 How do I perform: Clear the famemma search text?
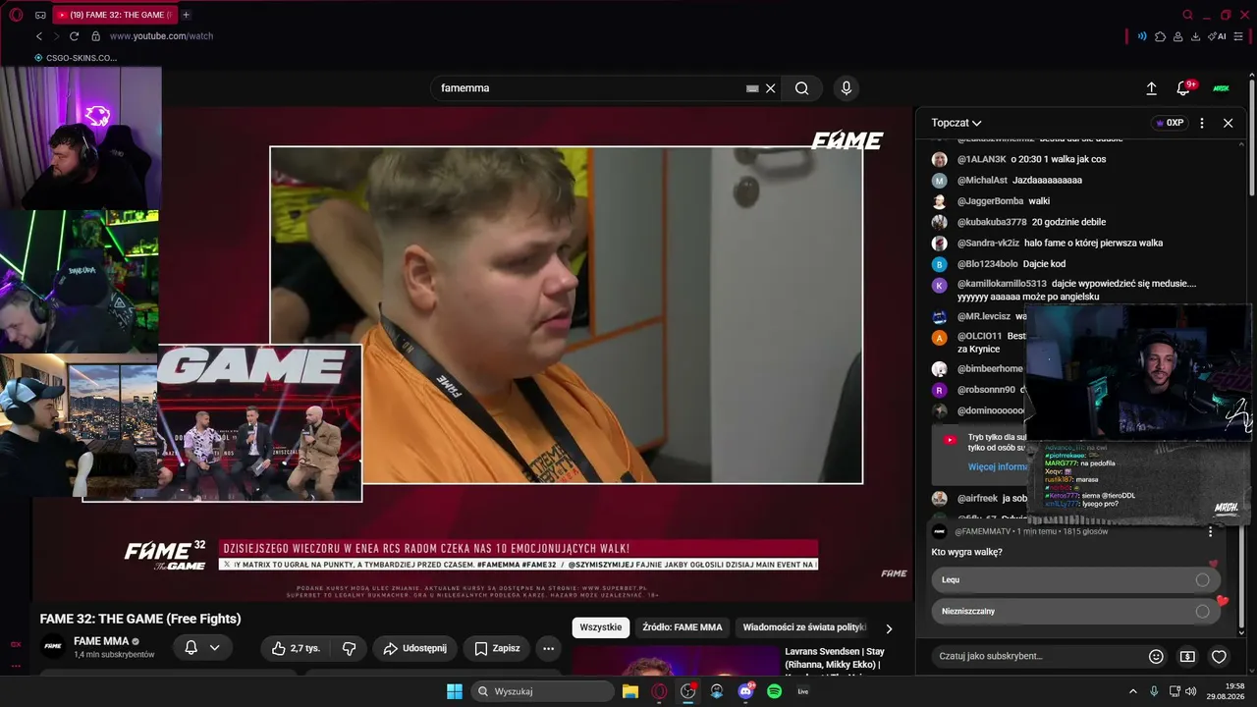pyautogui.click(x=771, y=88)
